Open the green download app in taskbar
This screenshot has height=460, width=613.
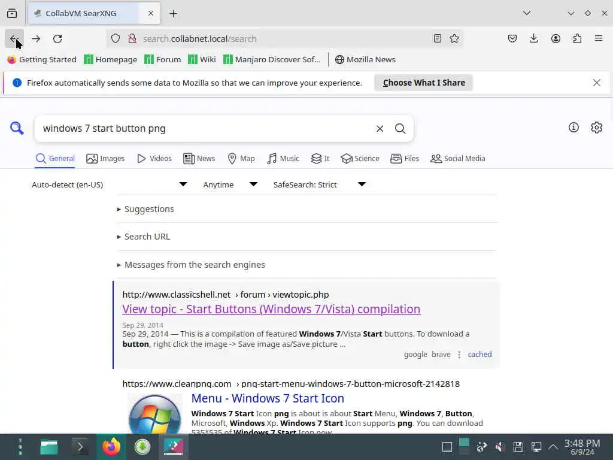(x=142, y=447)
